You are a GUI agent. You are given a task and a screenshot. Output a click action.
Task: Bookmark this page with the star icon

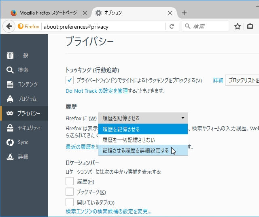coord(238,26)
